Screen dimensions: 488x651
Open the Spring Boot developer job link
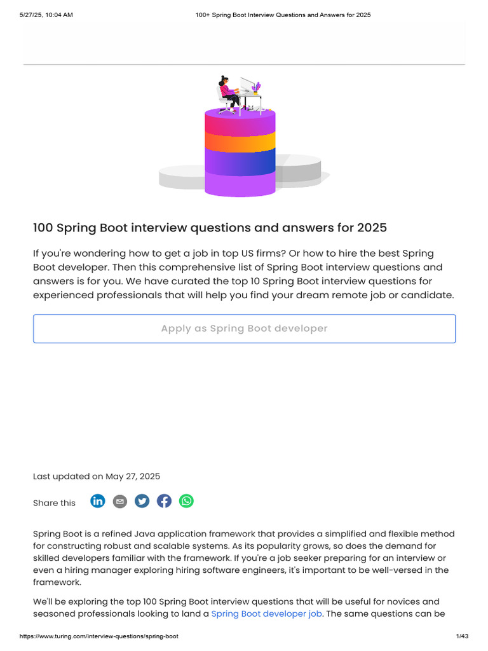click(266, 613)
